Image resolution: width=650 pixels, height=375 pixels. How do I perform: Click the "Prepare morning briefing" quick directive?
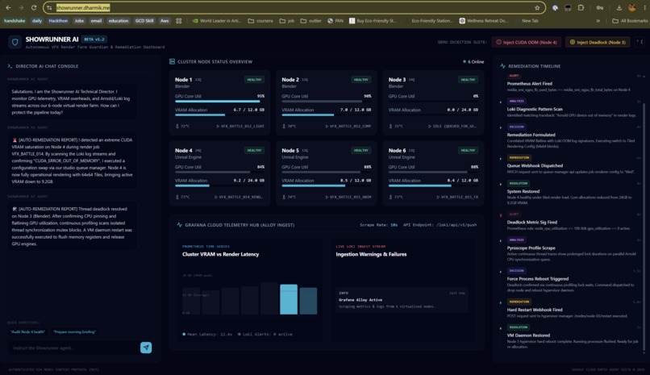75,331
